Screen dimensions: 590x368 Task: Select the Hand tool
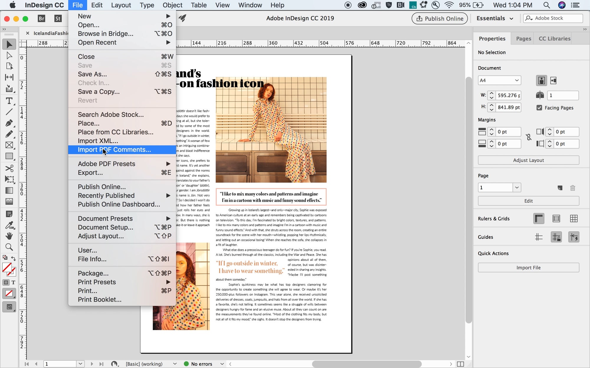pyautogui.click(x=9, y=236)
